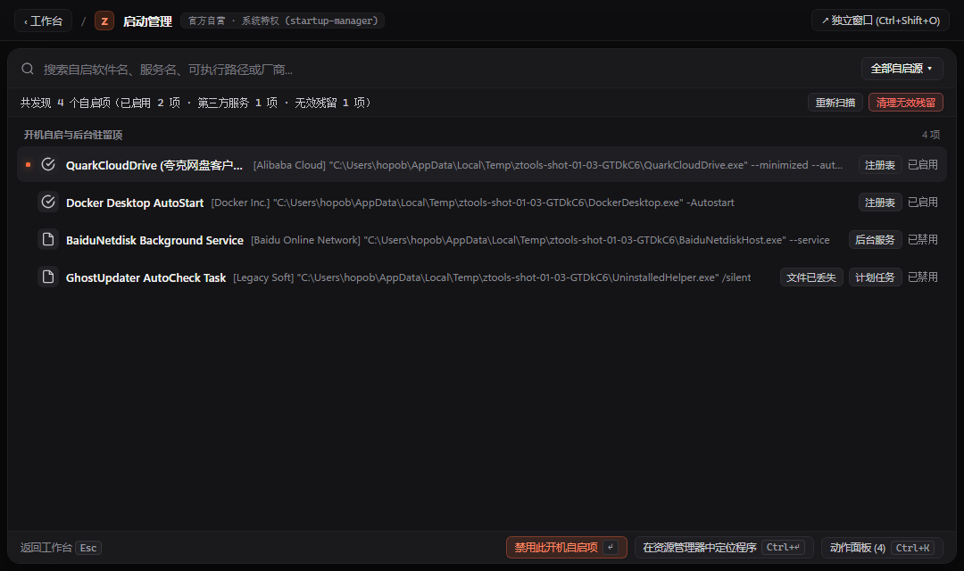This screenshot has height=571, width=964.
Task: Click the check-circle icon on Docker Desktop row
Action: point(48,202)
